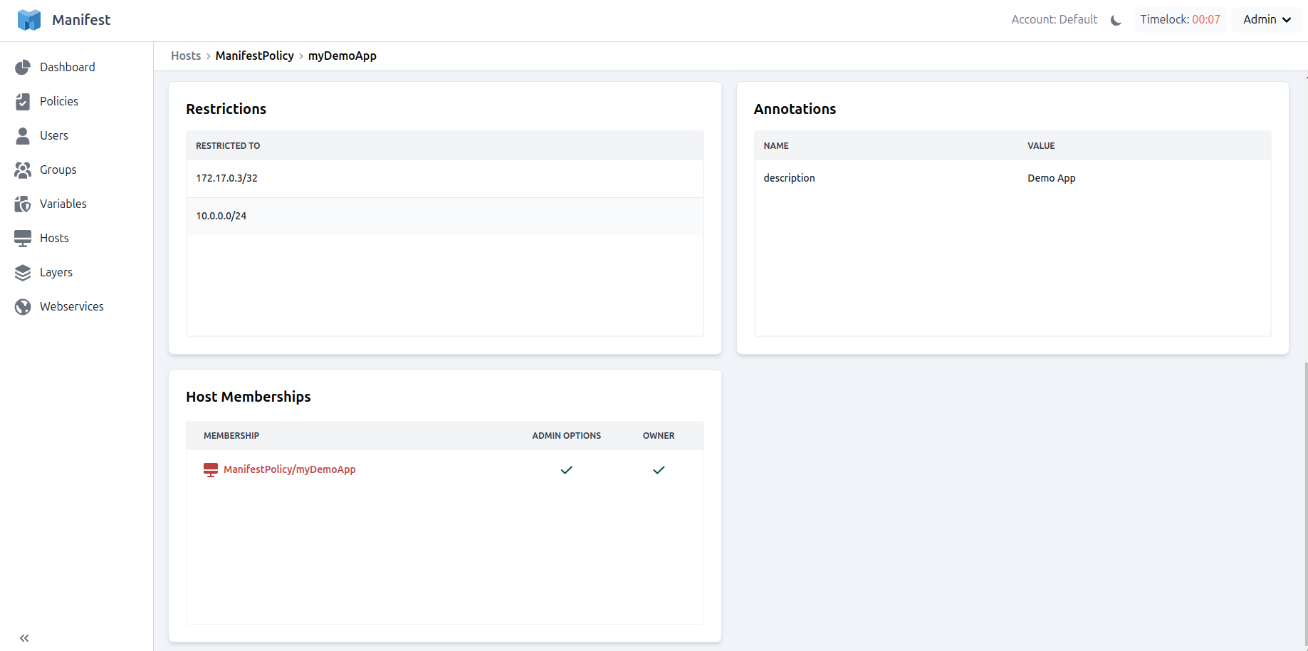Click ADMIN OPTIONS column header
1308x651 pixels.
(x=567, y=436)
